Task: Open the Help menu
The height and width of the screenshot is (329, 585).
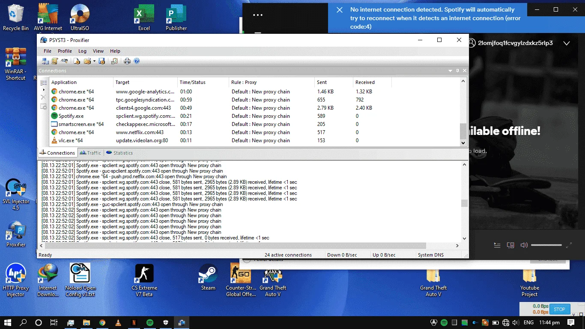Action: [115, 51]
